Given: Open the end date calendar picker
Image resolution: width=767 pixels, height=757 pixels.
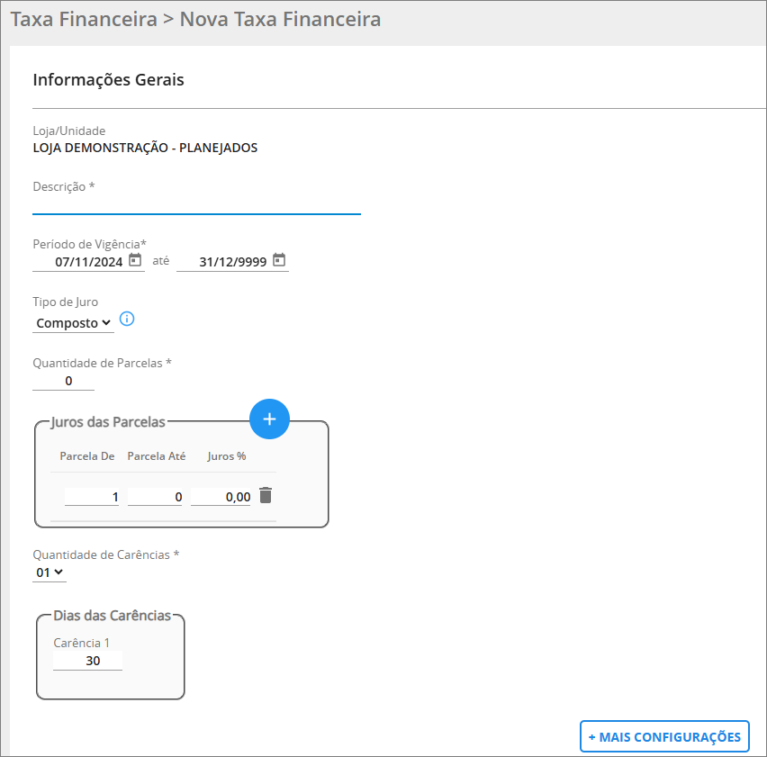Looking at the screenshot, I should [279, 259].
